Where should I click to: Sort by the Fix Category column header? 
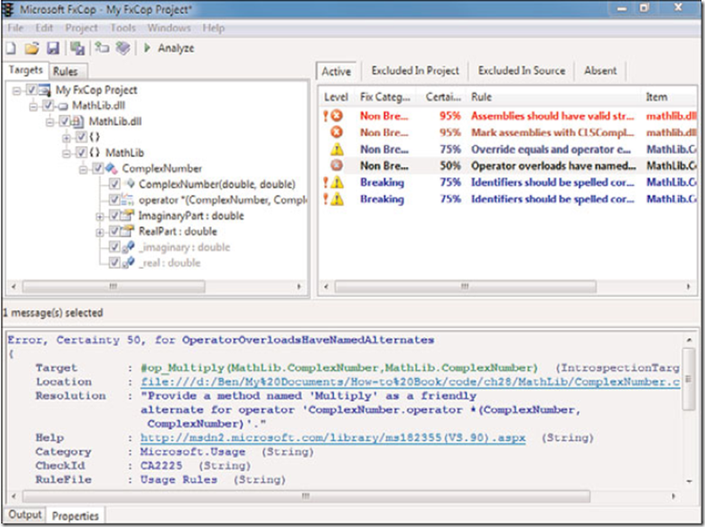click(x=385, y=97)
